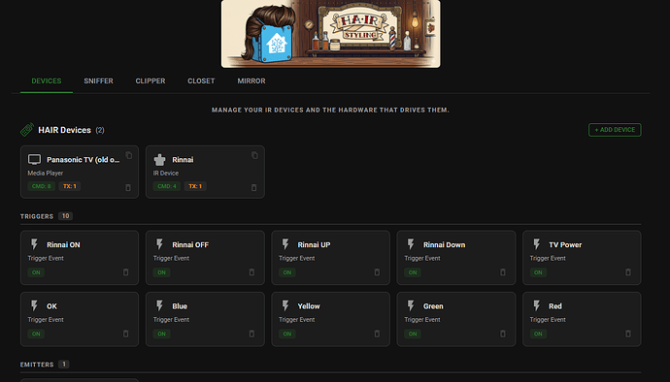The height and width of the screenshot is (382, 670).
Task: Toggle the Rinnai OFF trigger ON badge
Action: tap(161, 272)
